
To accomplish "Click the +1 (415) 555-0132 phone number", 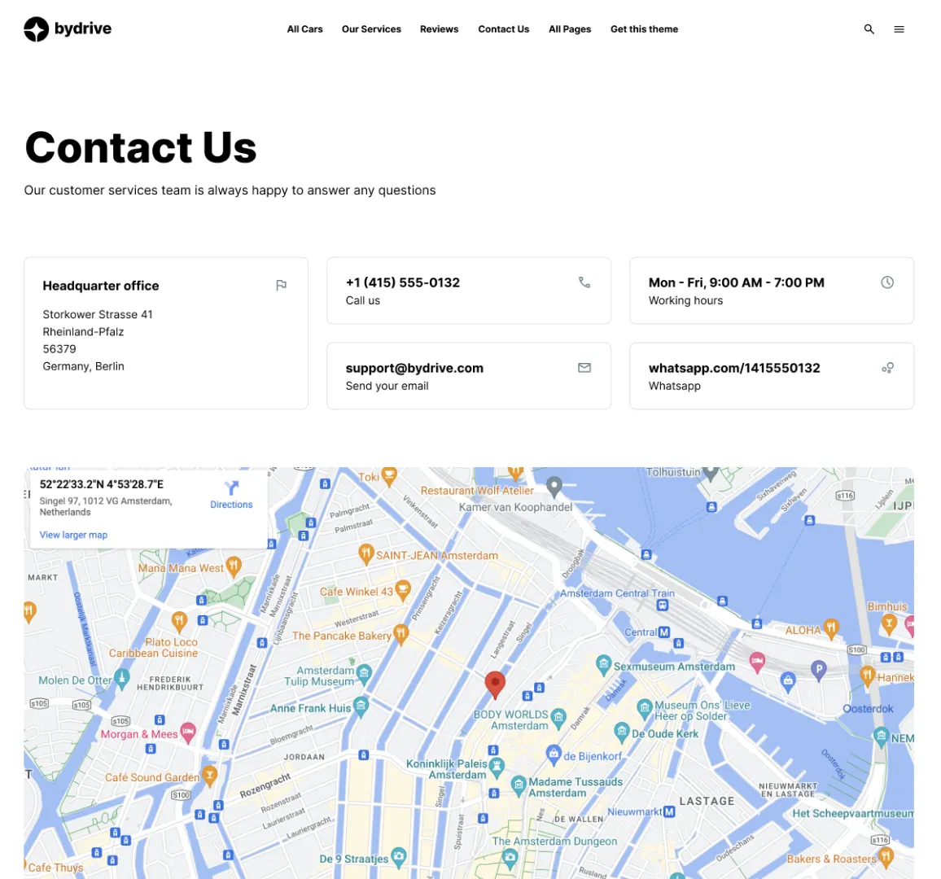I will click(403, 282).
